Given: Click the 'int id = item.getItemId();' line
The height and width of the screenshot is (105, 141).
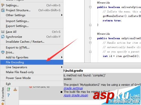Looking at the screenshot, I should [x=121, y=56].
